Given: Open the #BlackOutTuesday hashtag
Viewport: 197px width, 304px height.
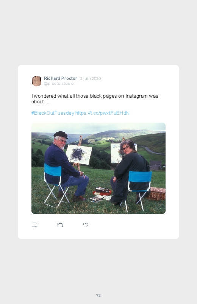Looking at the screenshot, I should (53, 113).
